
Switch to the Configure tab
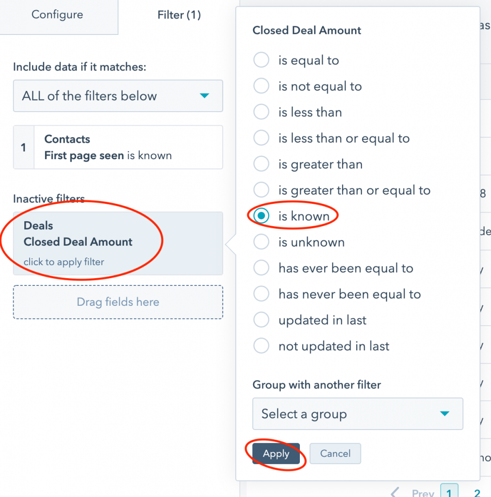coord(57,15)
